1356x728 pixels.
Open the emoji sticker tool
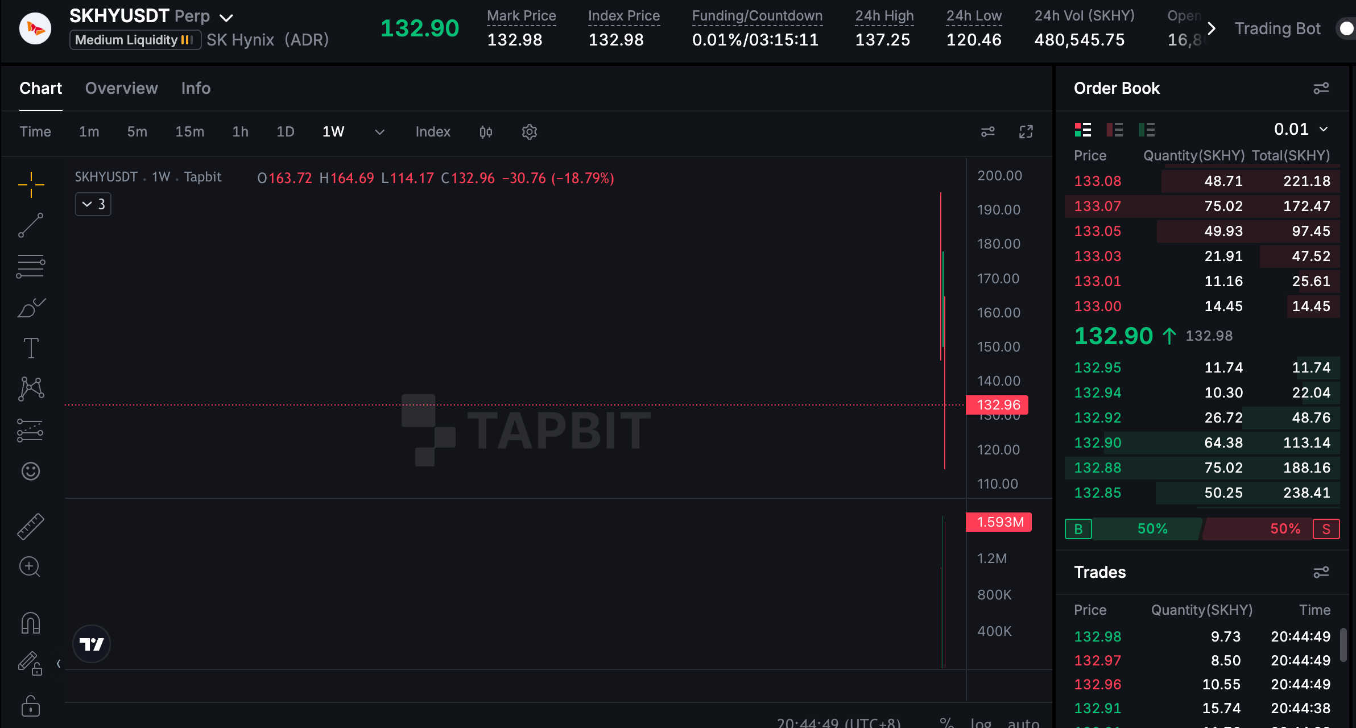(31, 471)
